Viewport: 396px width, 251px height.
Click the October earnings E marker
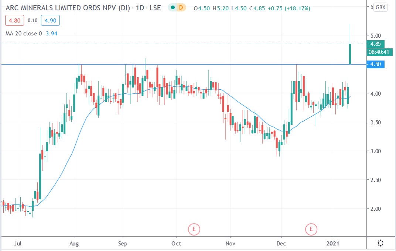[x=194, y=229]
